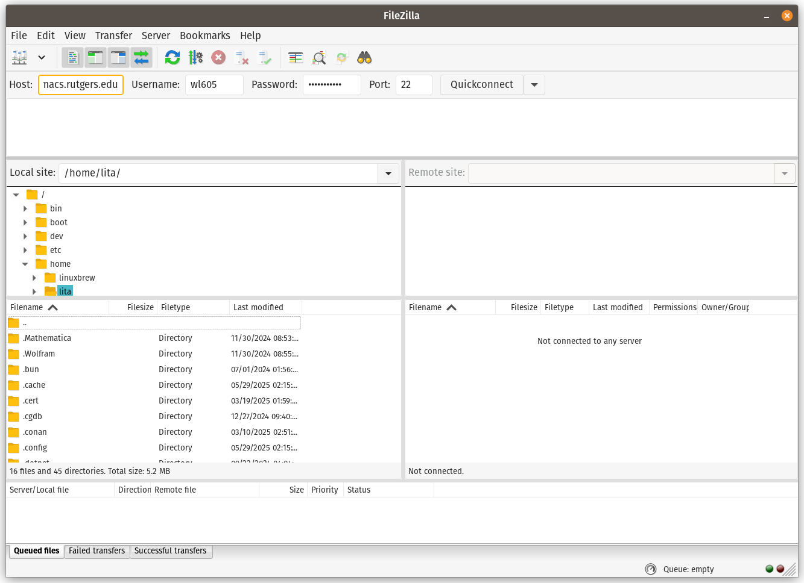Open the Site Manager dropdown arrow
The height and width of the screenshot is (583, 804).
coord(42,58)
